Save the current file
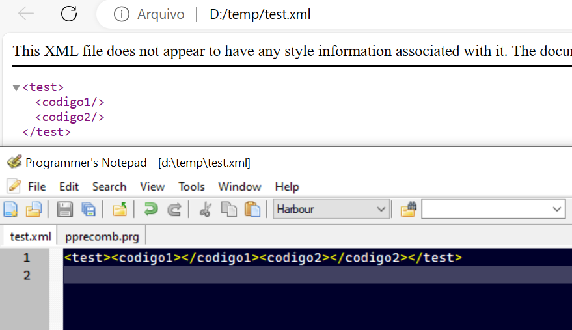Screen dimensions: 572x330 (x=64, y=210)
